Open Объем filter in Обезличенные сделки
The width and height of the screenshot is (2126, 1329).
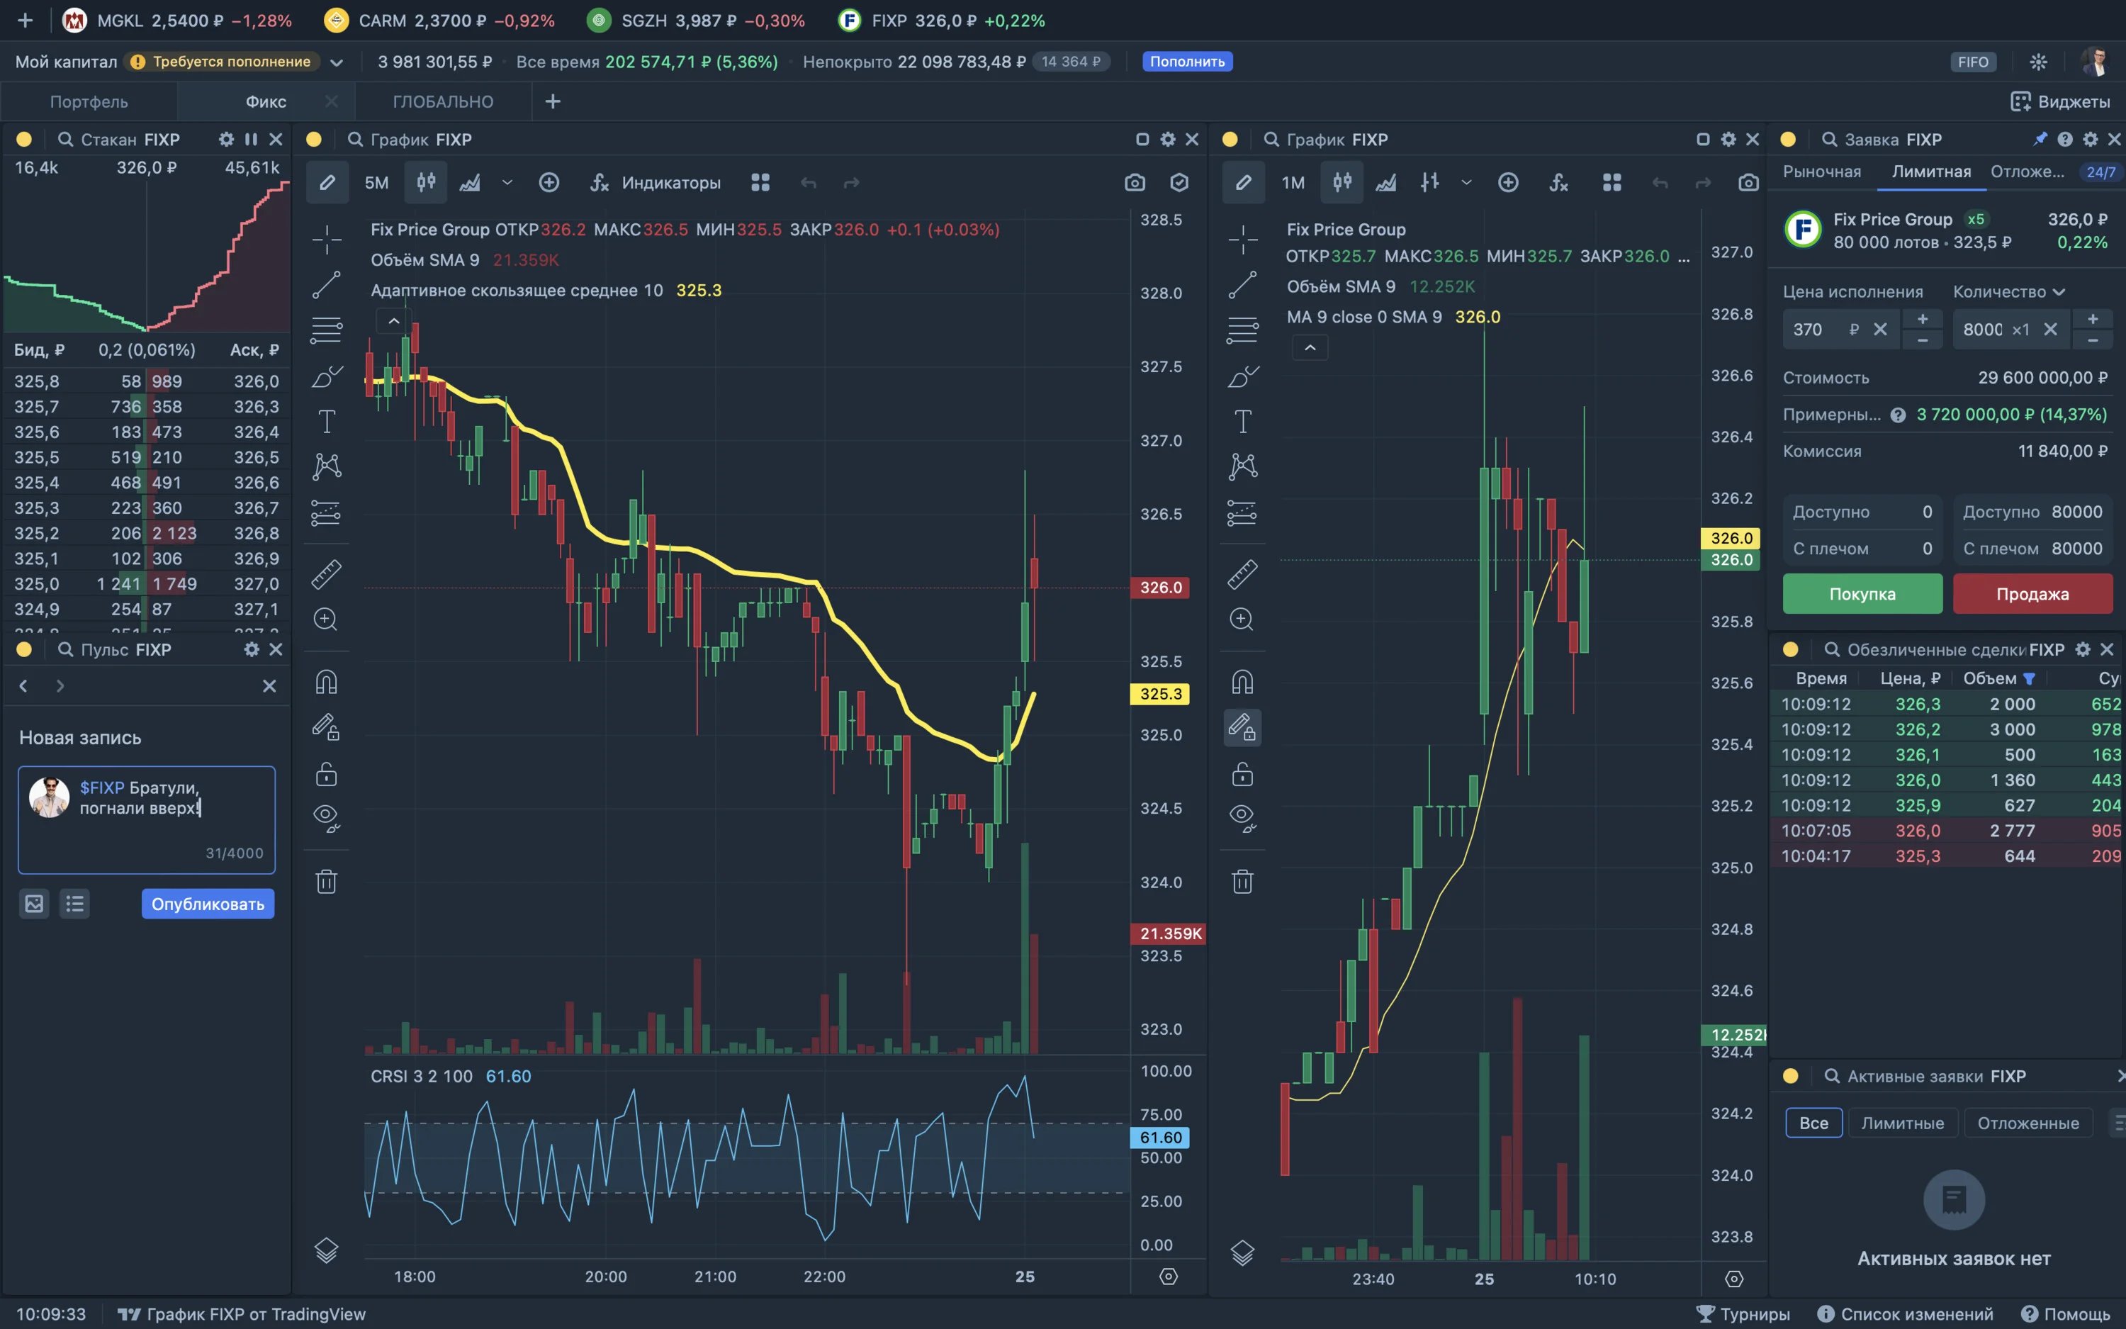click(x=2030, y=678)
